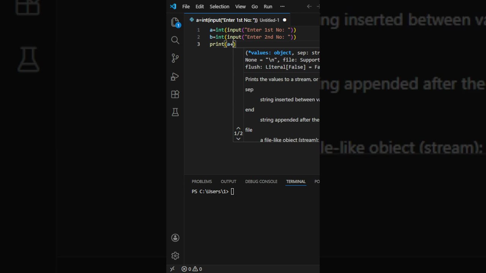The width and height of the screenshot is (486, 273).
Task: Click line number 3 in the gutter
Action: click(x=198, y=44)
